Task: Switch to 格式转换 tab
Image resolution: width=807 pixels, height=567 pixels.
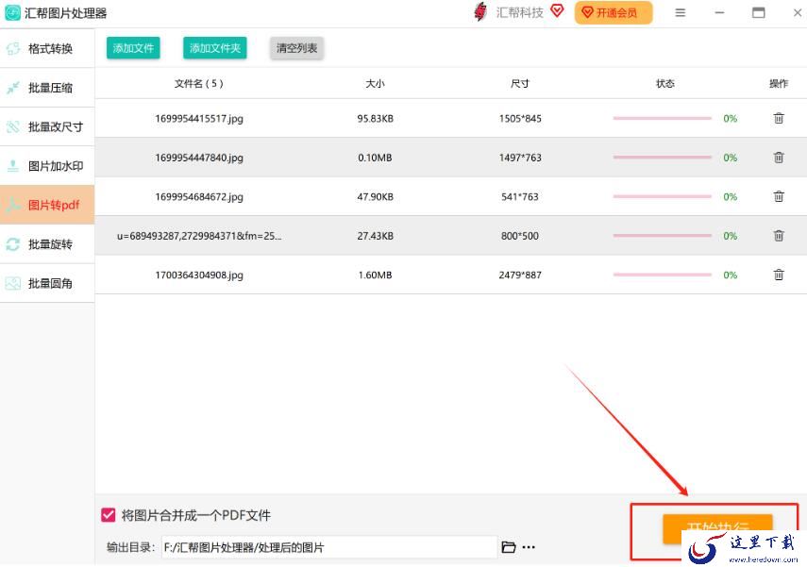Action: 47,49
